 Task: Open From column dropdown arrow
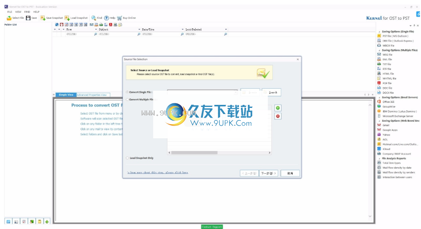pos(96,29)
